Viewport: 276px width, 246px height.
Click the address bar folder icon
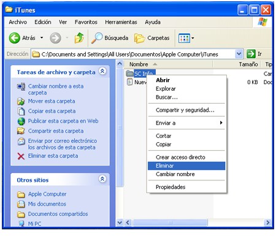coord(36,54)
